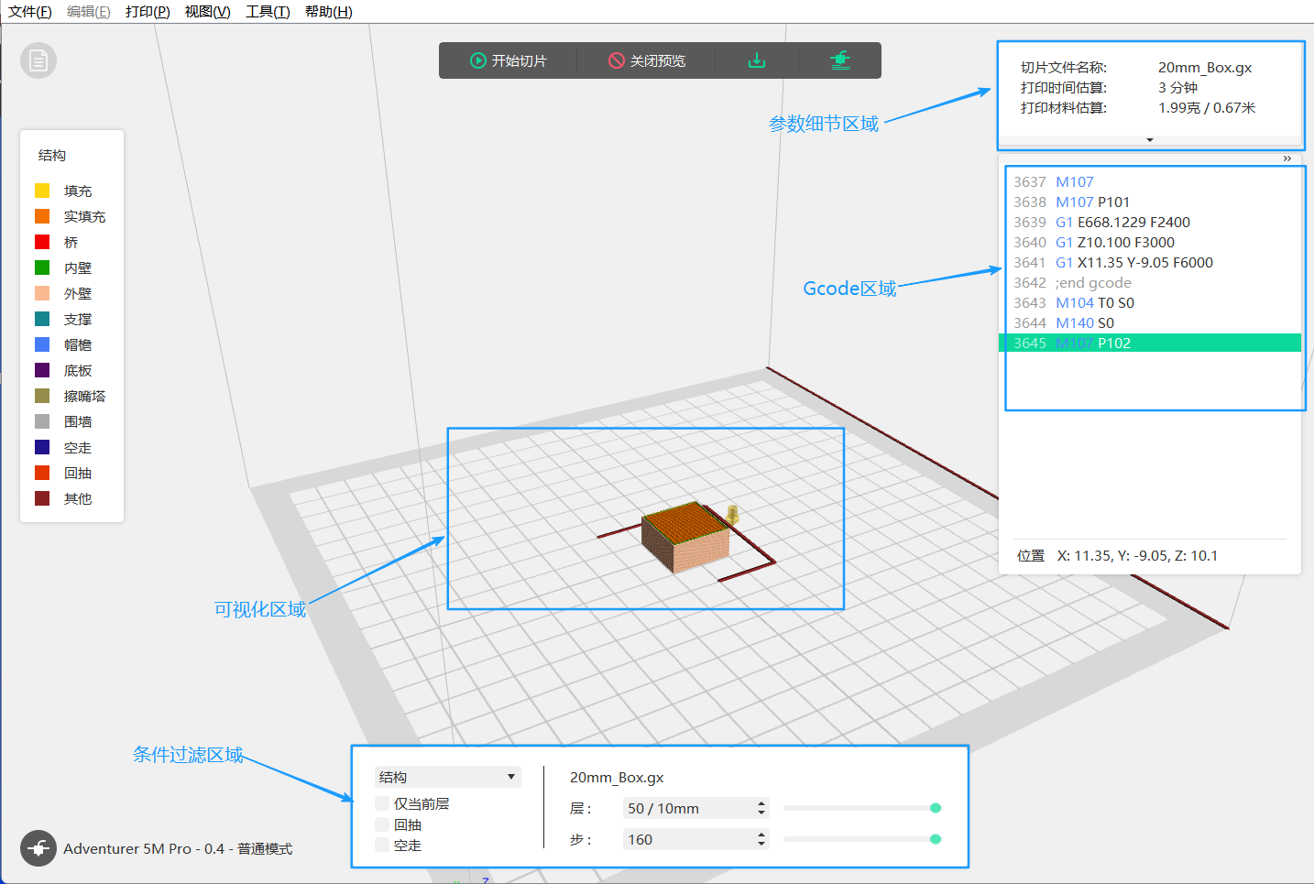The image size is (1314, 884).
Task: Collapse the Gcode panel with » chevron
Action: point(1287,158)
